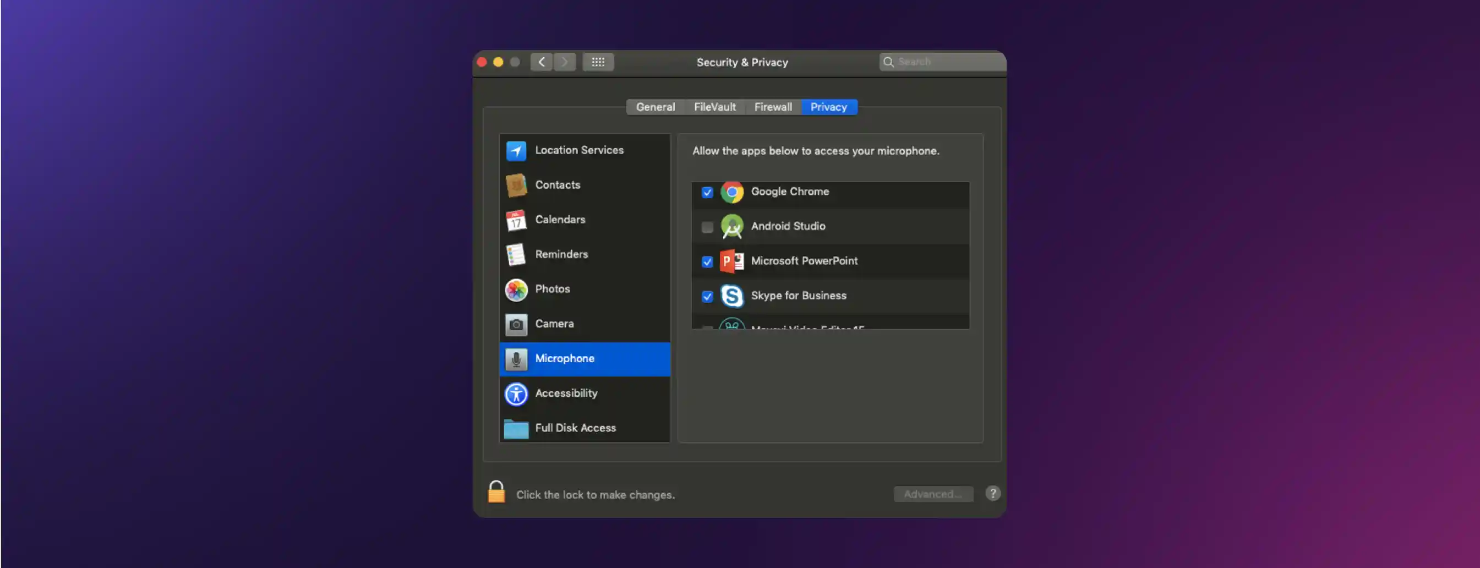Open the FileVault tab
1480x568 pixels.
[714, 106]
